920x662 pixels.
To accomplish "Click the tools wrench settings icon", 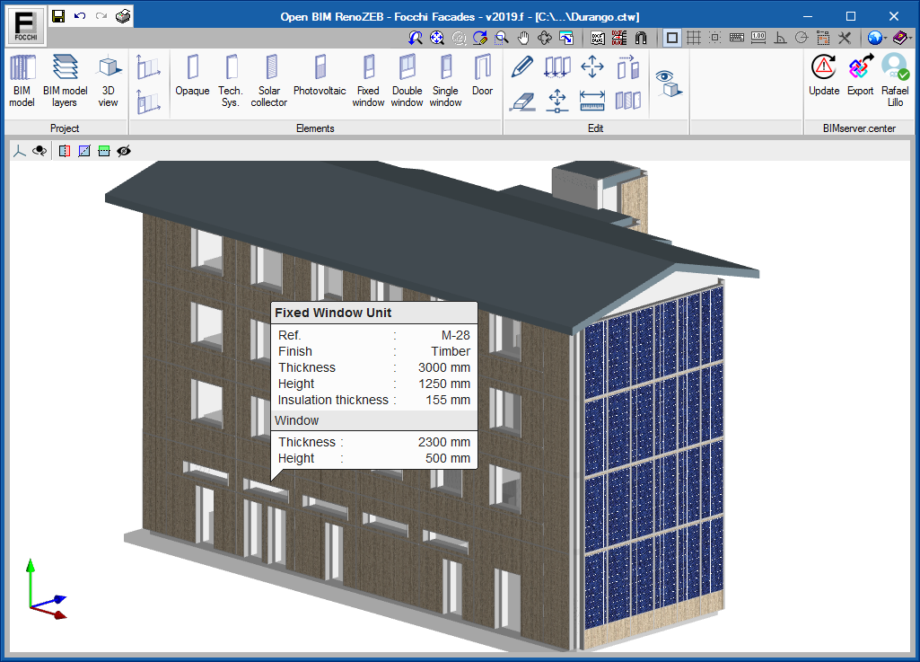I will tap(845, 39).
